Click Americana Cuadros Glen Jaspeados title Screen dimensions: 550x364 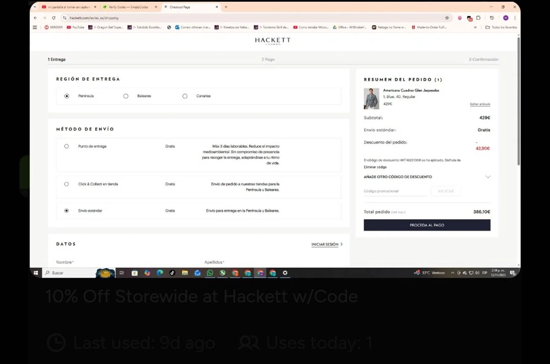411,90
